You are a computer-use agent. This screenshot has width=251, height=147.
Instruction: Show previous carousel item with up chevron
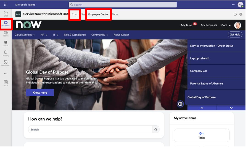coord(202,108)
